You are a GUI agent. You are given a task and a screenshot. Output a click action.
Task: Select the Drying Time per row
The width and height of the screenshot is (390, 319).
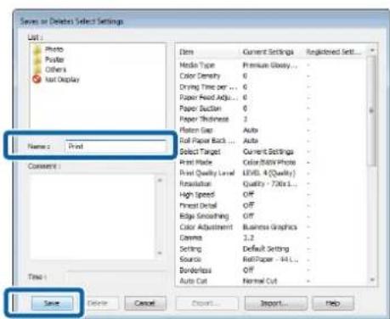click(272, 87)
